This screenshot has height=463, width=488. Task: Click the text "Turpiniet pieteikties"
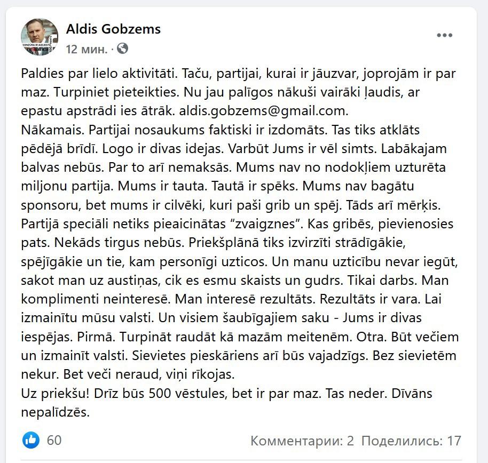[116, 92]
